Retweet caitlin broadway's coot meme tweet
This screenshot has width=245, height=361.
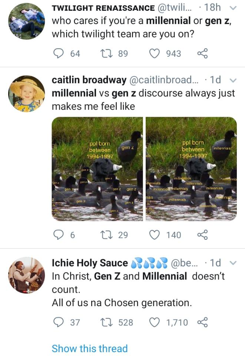click(x=106, y=235)
